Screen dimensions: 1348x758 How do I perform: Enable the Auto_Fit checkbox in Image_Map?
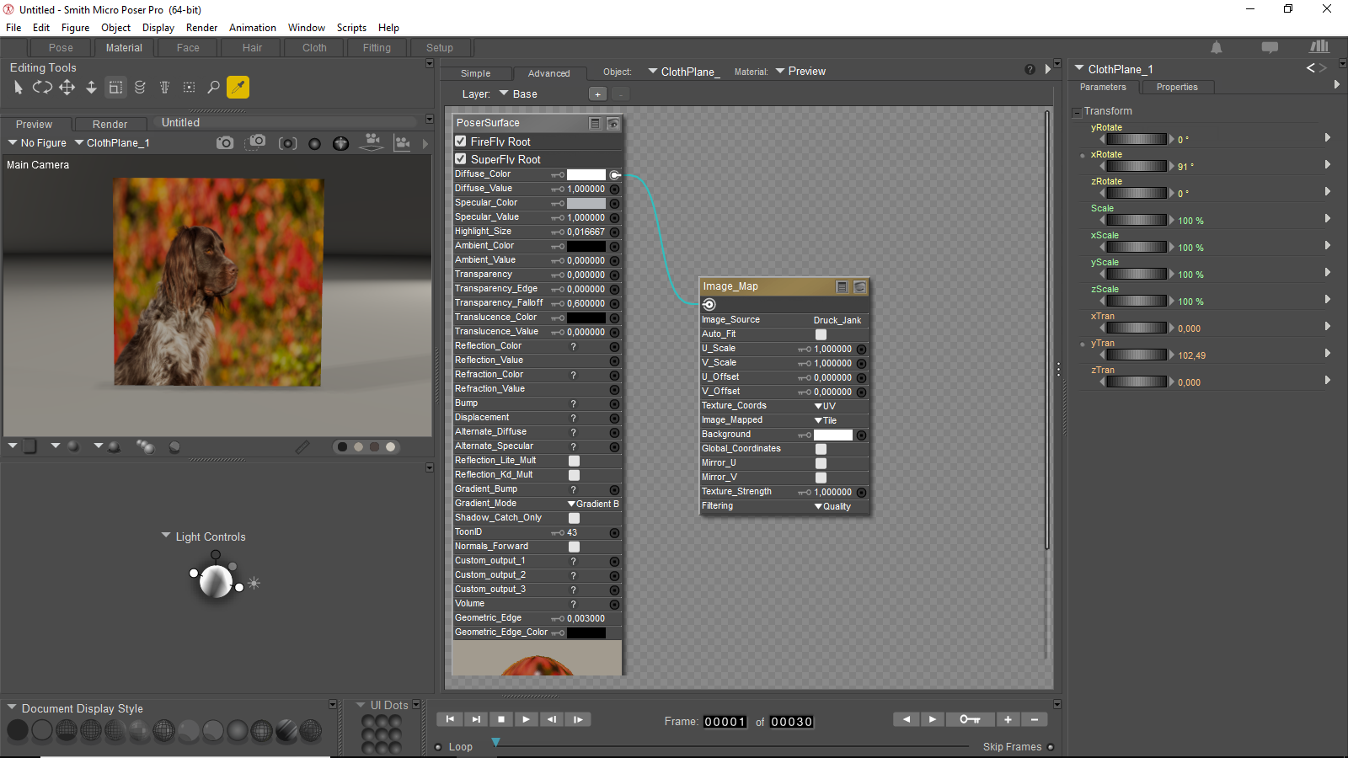pyautogui.click(x=821, y=334)
